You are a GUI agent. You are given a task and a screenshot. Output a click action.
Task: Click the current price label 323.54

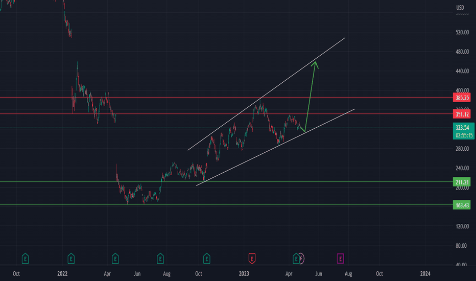click(x=462, y=128)
